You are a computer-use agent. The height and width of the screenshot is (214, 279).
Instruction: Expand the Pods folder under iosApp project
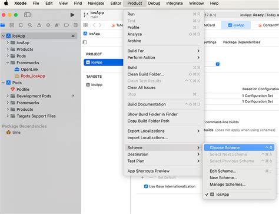pyautogui.click(x=8, y=56)
